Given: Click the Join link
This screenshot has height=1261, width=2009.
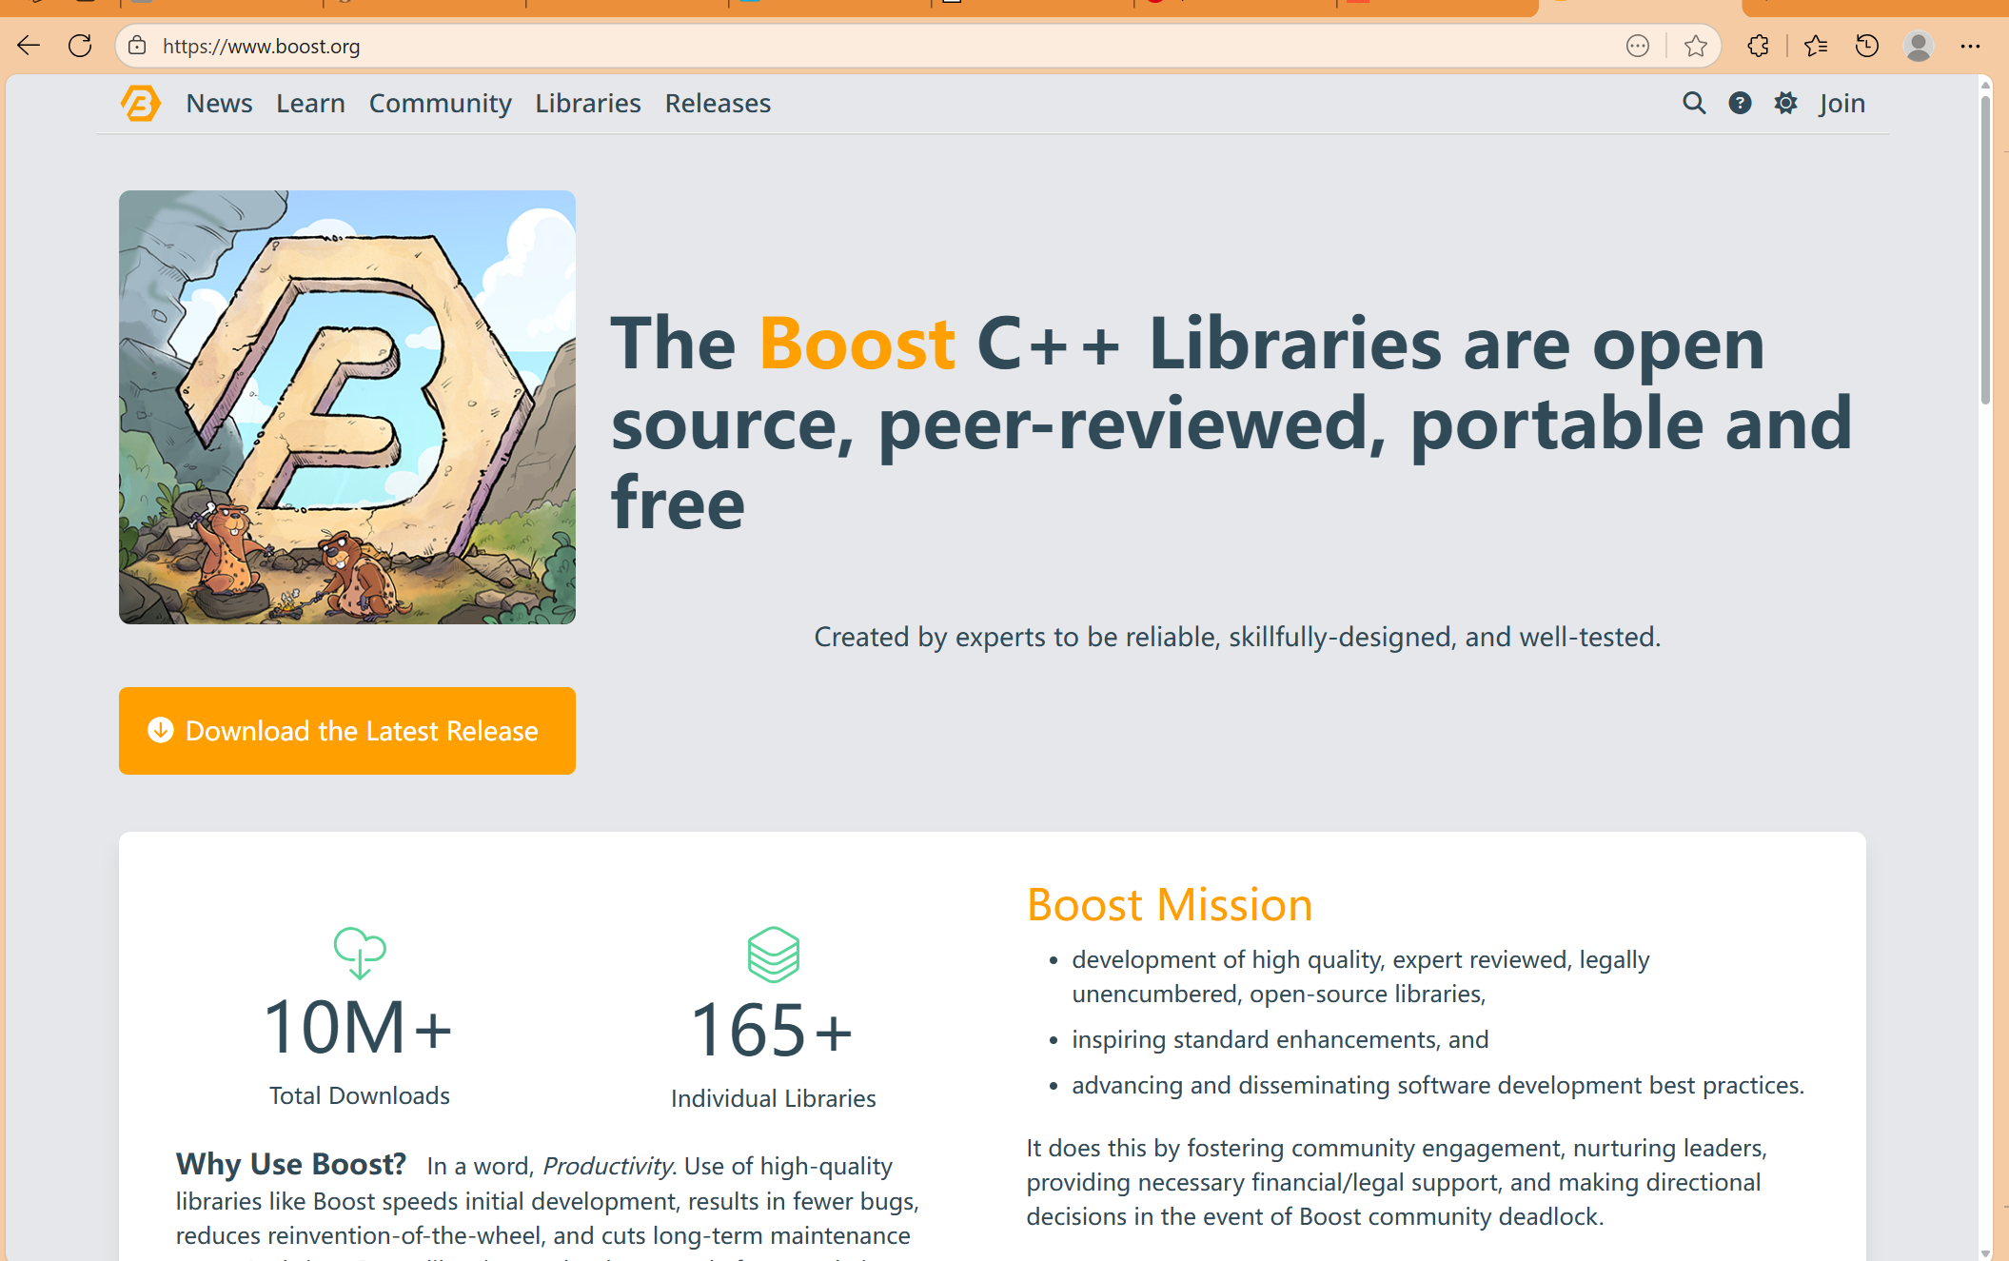Looking at the screenshot, I should 1842,103.
